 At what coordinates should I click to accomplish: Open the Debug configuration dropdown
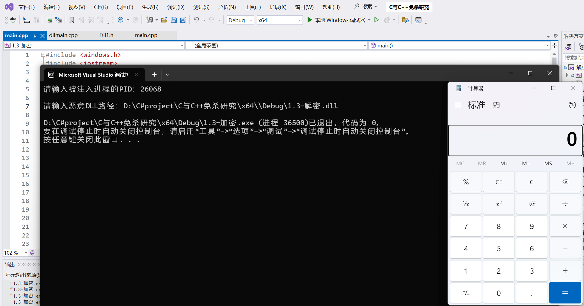coord(251,20)
